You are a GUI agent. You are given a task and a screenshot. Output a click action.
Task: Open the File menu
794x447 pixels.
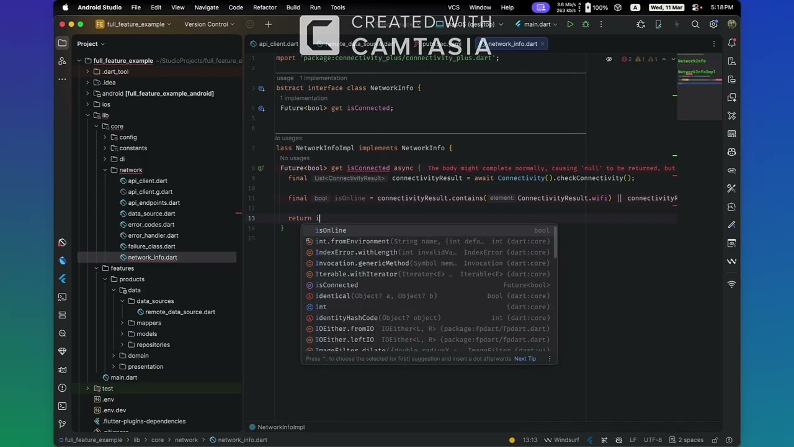(x=136, y=7)
